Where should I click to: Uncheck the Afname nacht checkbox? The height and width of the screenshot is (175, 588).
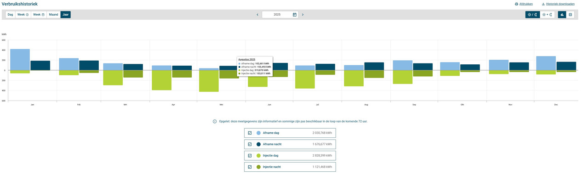point(250,144)
